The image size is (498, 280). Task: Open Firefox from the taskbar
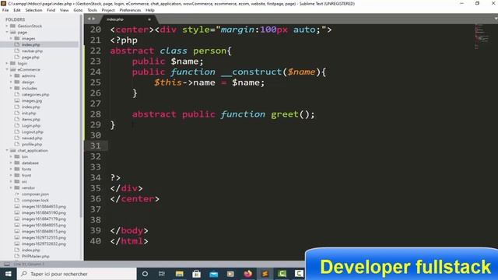click(247, 274)
